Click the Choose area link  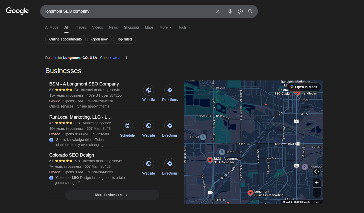click(110, 58)
